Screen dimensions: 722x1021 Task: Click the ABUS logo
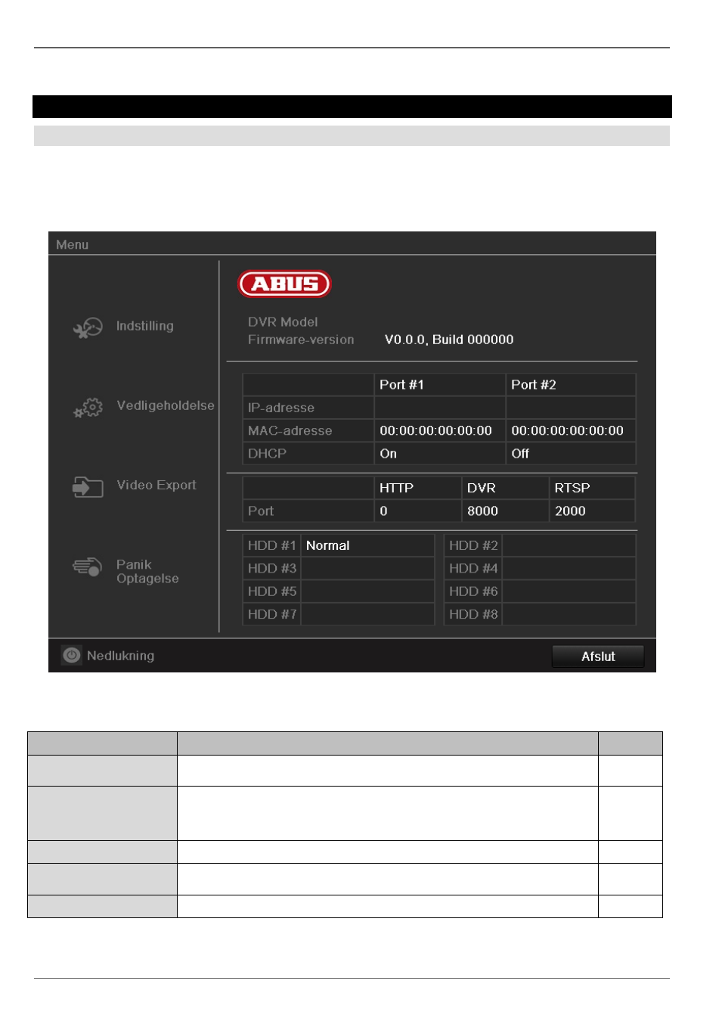[284, 284]
